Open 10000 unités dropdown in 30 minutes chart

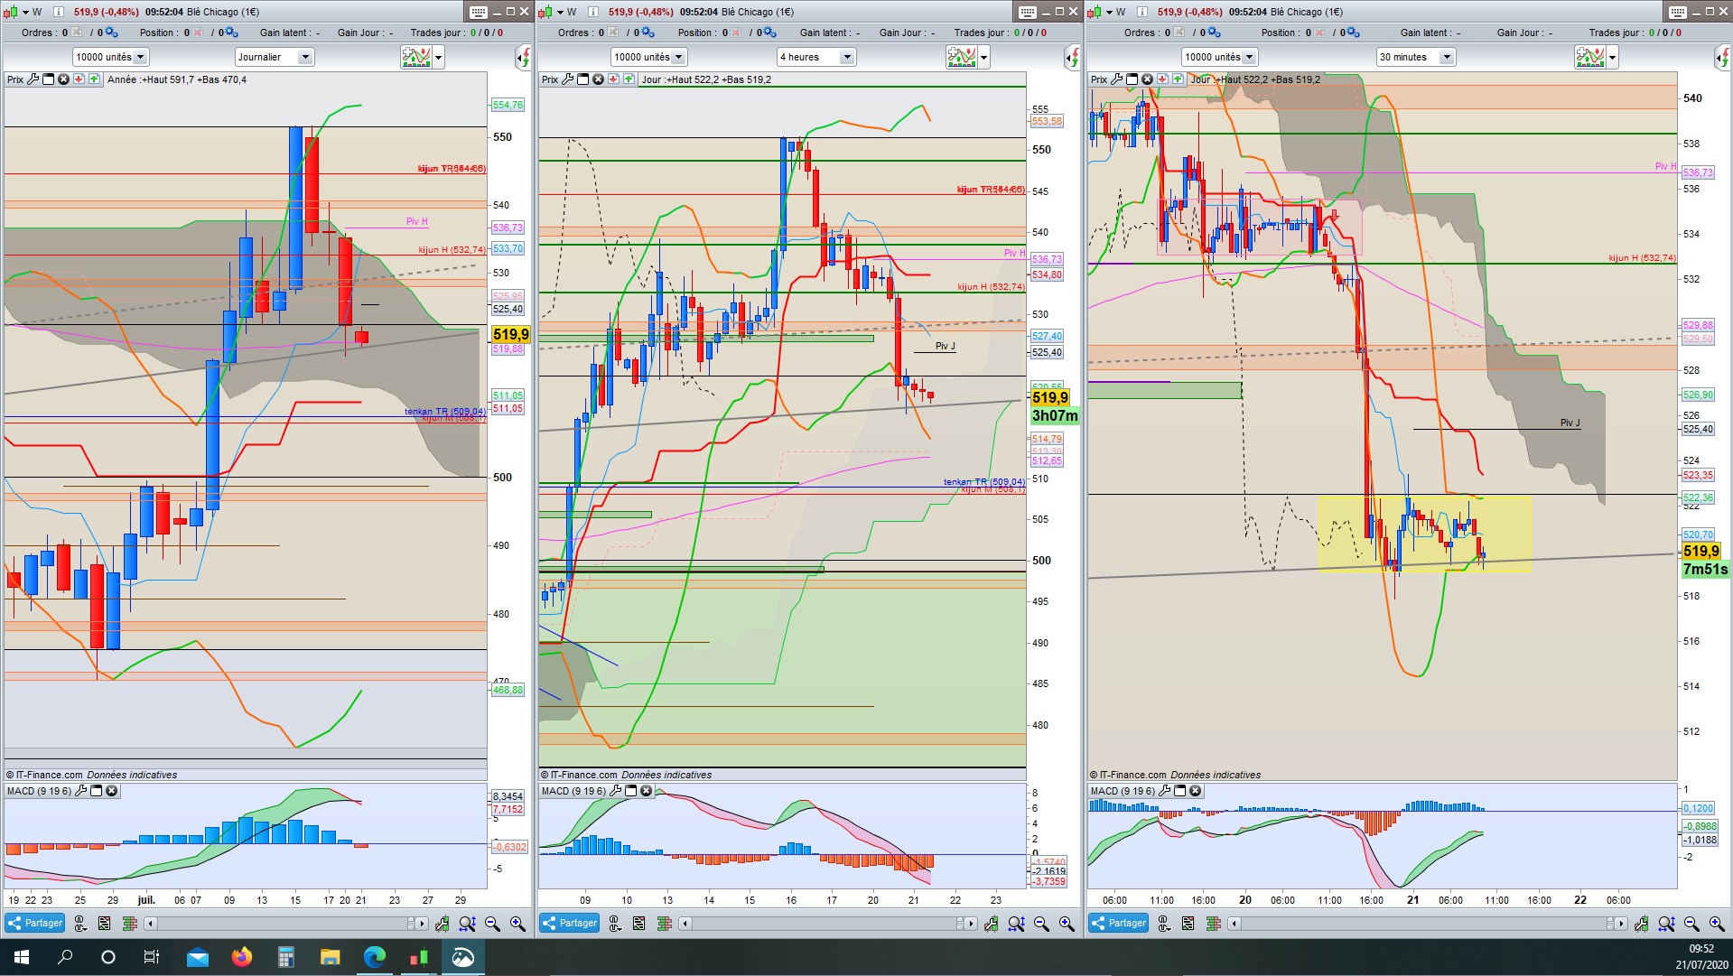tap(1219, 57)
